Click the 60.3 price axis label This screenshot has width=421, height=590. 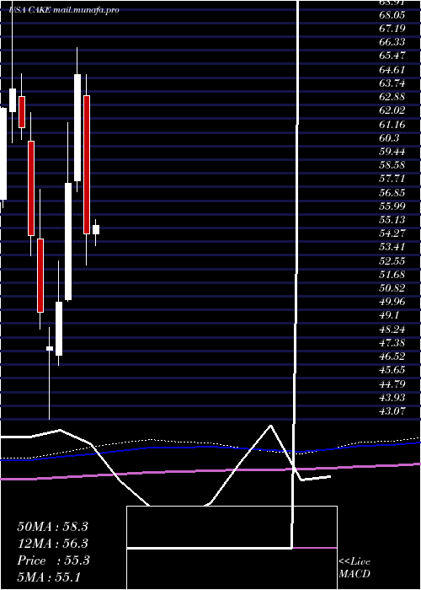click(389, 137)
